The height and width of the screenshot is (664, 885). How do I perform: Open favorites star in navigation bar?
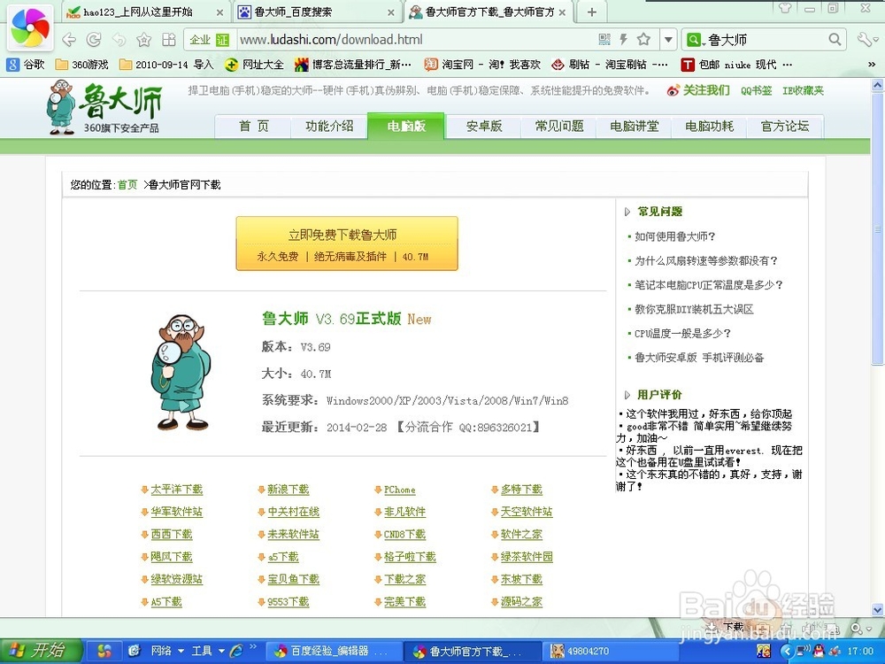(144, 40)
